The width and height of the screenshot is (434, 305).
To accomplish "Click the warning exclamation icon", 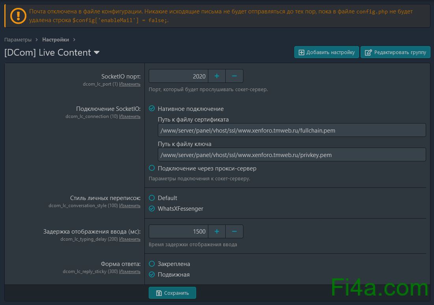I will 18,16.
